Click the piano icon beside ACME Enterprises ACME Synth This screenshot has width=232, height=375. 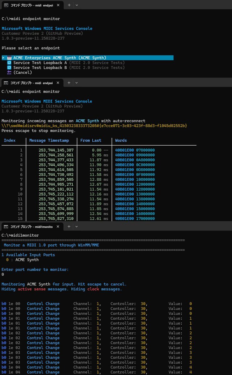[x=9, y=58]
